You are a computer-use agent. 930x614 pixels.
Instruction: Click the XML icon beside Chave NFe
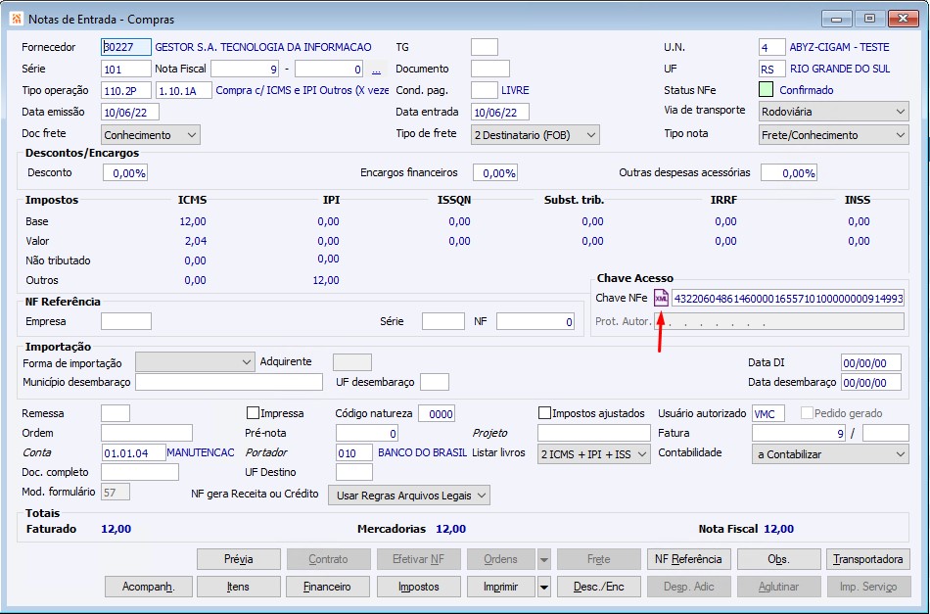662,298
